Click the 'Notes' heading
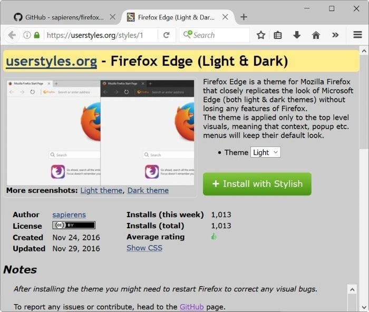 (20, 270)
